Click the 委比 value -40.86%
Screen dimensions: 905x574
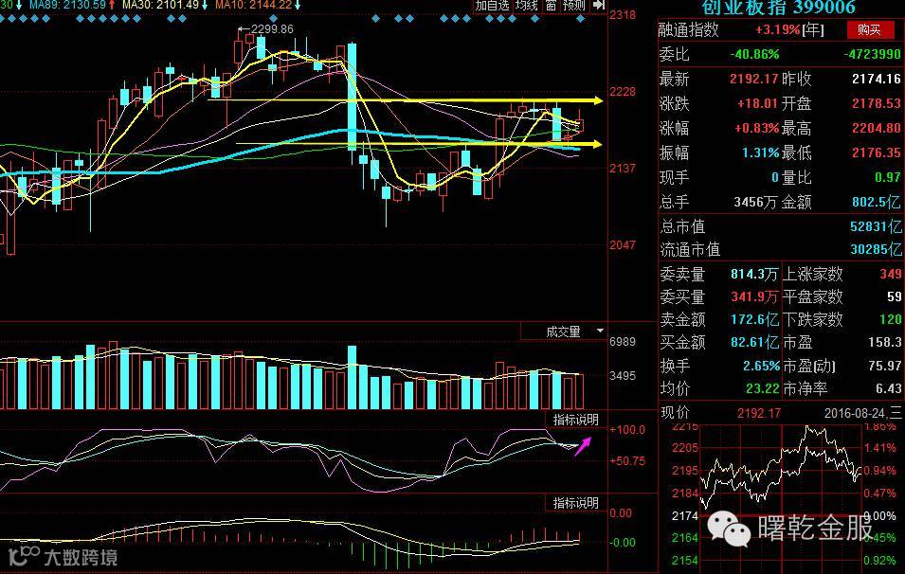tap(754, 54)
